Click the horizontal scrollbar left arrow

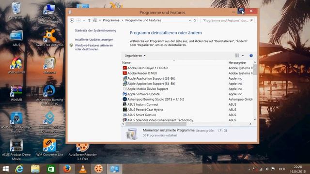pyautogui.click(x=123, y=124)
